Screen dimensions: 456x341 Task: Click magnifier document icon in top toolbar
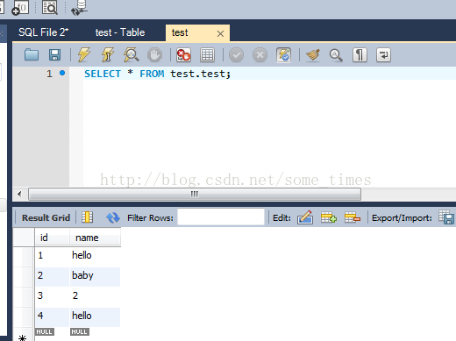click(50, 7)
